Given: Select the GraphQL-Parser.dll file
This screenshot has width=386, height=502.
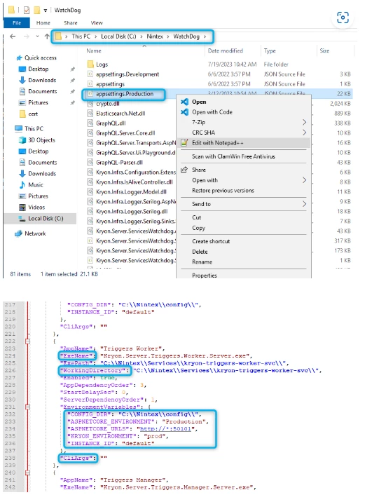Looking at the screenshot, I should pos(119,163).
